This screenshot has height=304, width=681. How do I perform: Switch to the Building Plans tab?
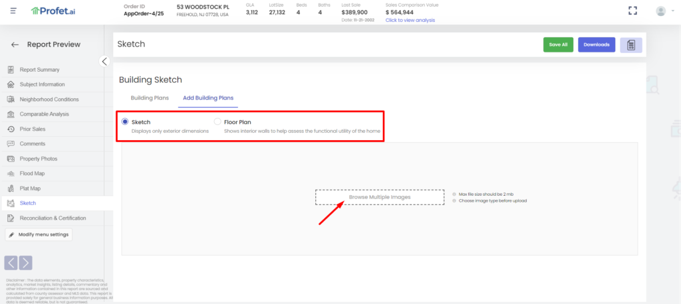[150, 98]
